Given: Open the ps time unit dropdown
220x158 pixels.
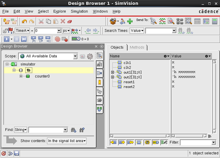Looking at the screenshot, I should [66, 31].
